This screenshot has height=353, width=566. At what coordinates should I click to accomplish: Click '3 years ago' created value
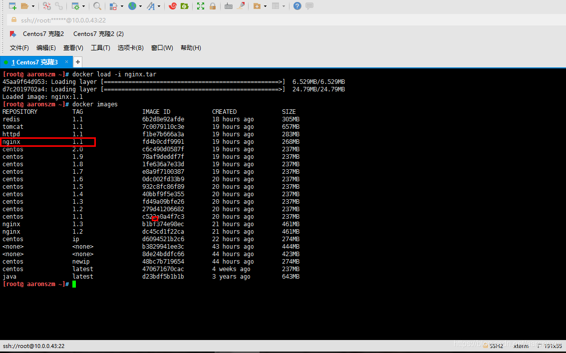click(231, 277)
